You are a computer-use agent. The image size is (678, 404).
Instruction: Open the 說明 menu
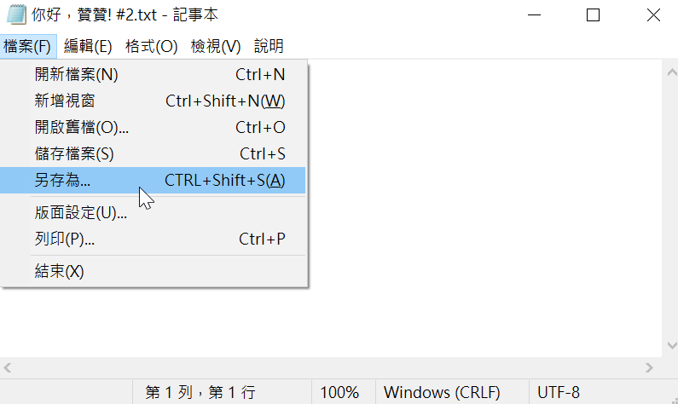[269, 46]
